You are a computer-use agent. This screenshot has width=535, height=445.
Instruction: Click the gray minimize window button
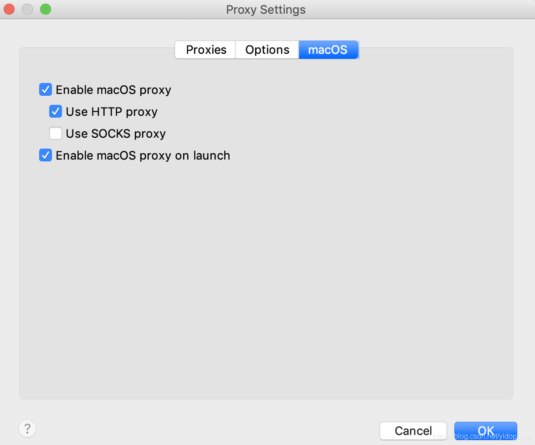point(27,9)
